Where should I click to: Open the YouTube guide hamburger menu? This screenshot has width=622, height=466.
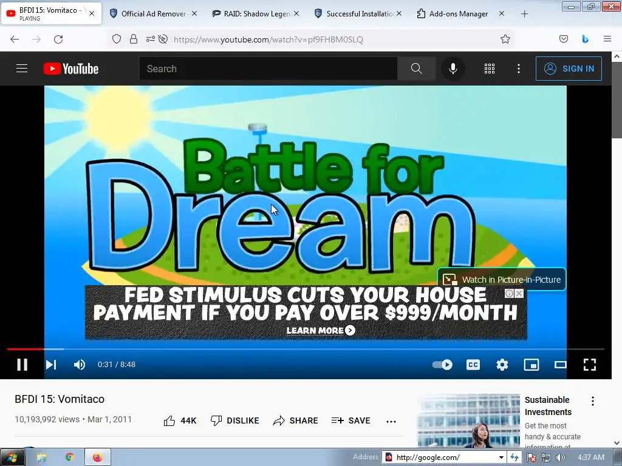pos(22,69)
